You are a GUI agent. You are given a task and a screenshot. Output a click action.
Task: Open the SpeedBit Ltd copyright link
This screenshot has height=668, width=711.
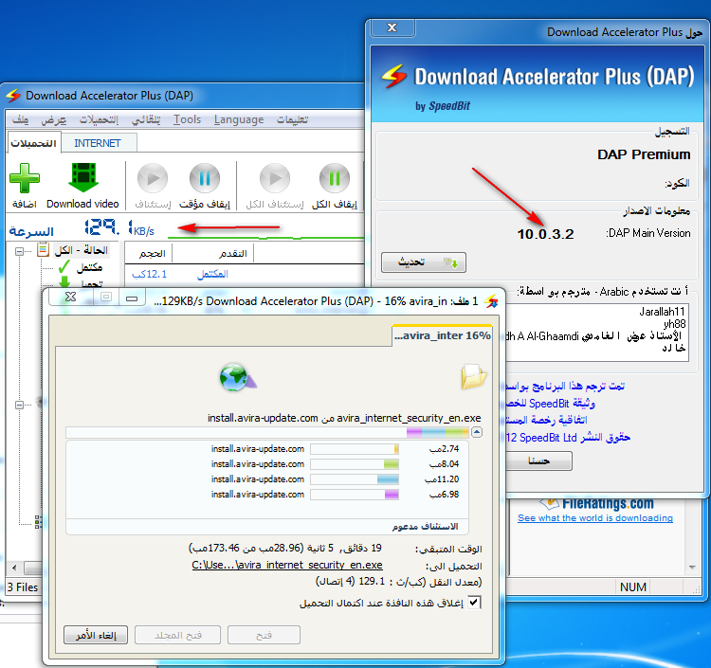pyautogui.click(x=568, y=438)
